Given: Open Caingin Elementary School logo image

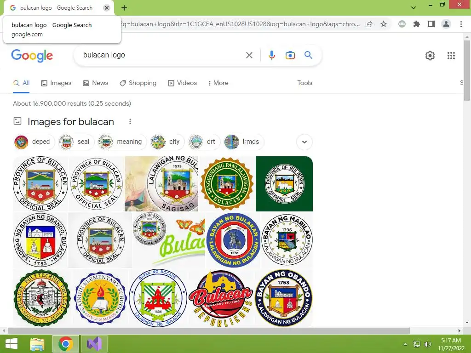Looking at the screenshot, I should pyautogui.click(x=100, y=298).
